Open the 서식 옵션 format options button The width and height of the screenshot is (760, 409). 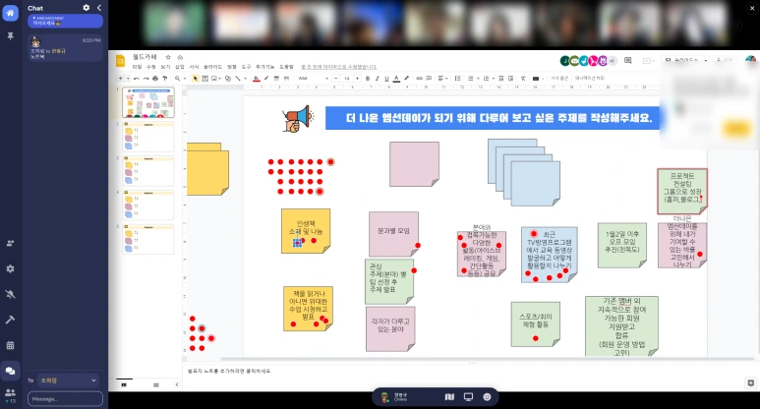click(x=559, y=78)
